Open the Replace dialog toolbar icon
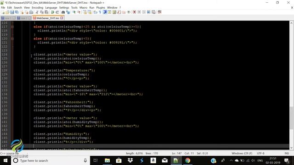This screenshot has width=294, height=165. click(x=68, y=12)
